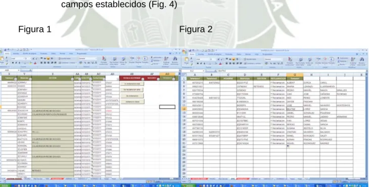369x187 pixels.
Task: Click Dar formato como tabla in Figura 1
Action: coord(115,60)
